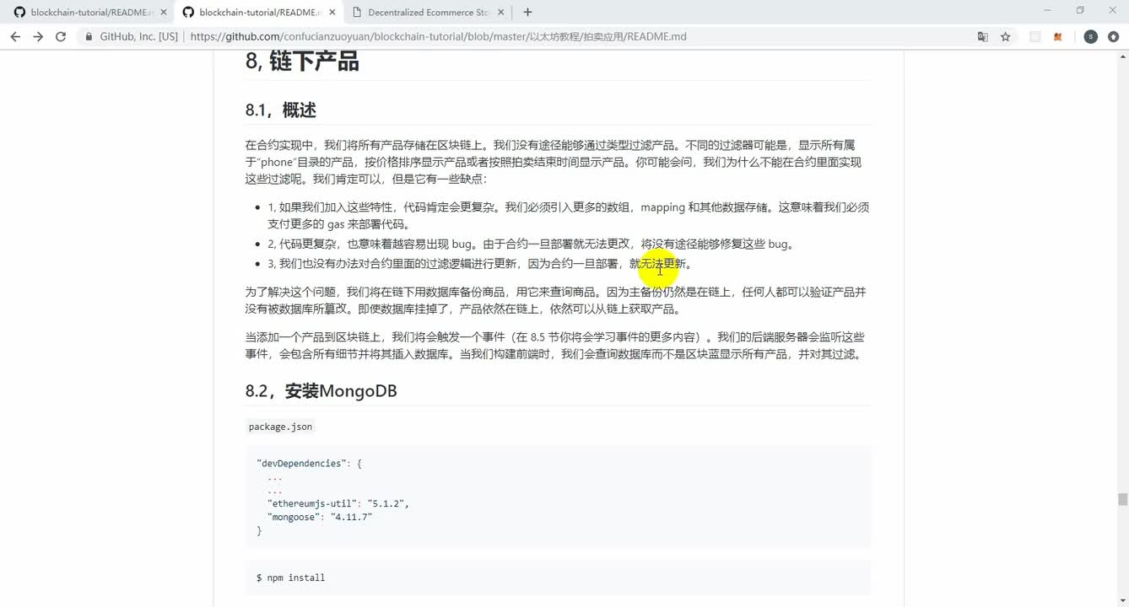Viewport: 1129px width, 607px height.
Task: Click the paragraph starting 为了解决这个问题
Action: (x=557, y=300)
